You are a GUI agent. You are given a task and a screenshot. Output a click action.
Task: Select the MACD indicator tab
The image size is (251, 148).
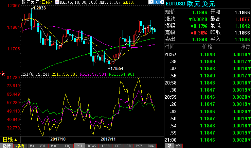(55, 146)
